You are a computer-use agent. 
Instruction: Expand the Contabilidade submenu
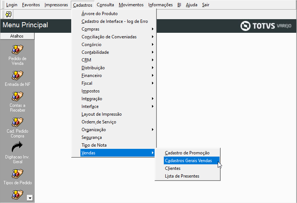pyautogui.click(x=117, y=52)
